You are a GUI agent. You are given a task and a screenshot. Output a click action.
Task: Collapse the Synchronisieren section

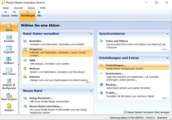(167, 33)
